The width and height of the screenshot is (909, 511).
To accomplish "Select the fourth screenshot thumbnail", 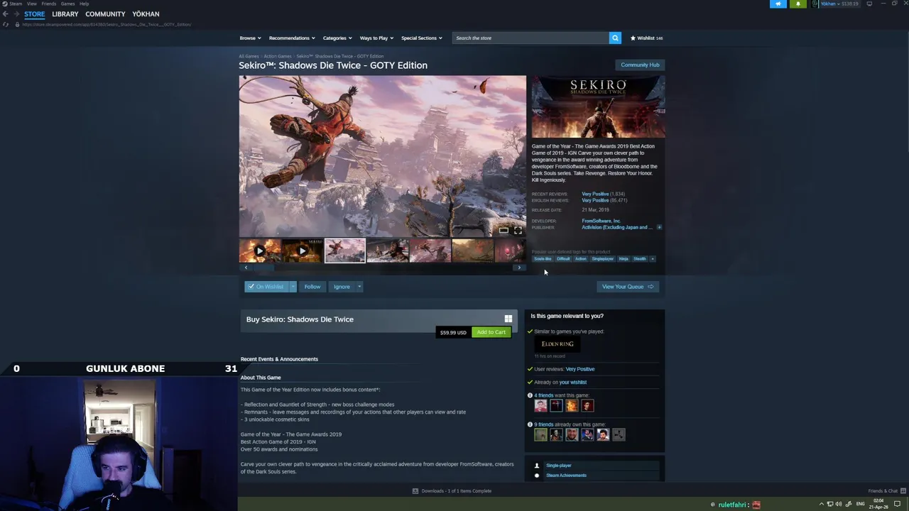I will click(388, 251).
